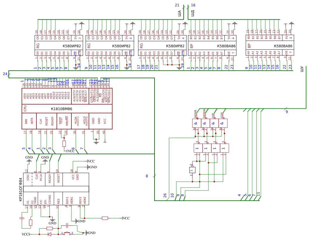The image size is (309, 239).
Task: Click the resistor next to RDY2 VCC line
Action: click(x=105, y=218)
